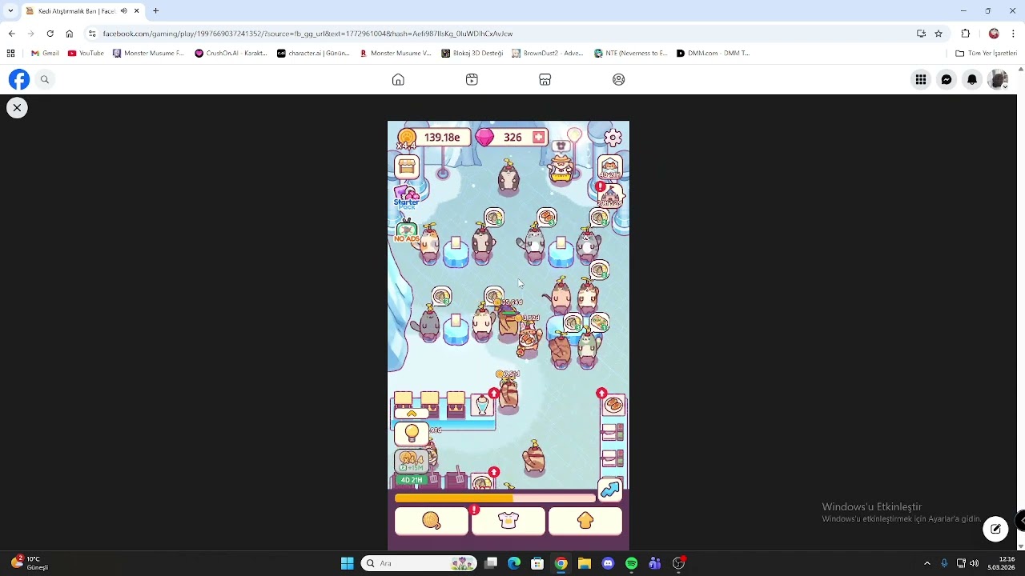1025x576 pixels.
Task: Open the game settings gear
Action: 613,138
